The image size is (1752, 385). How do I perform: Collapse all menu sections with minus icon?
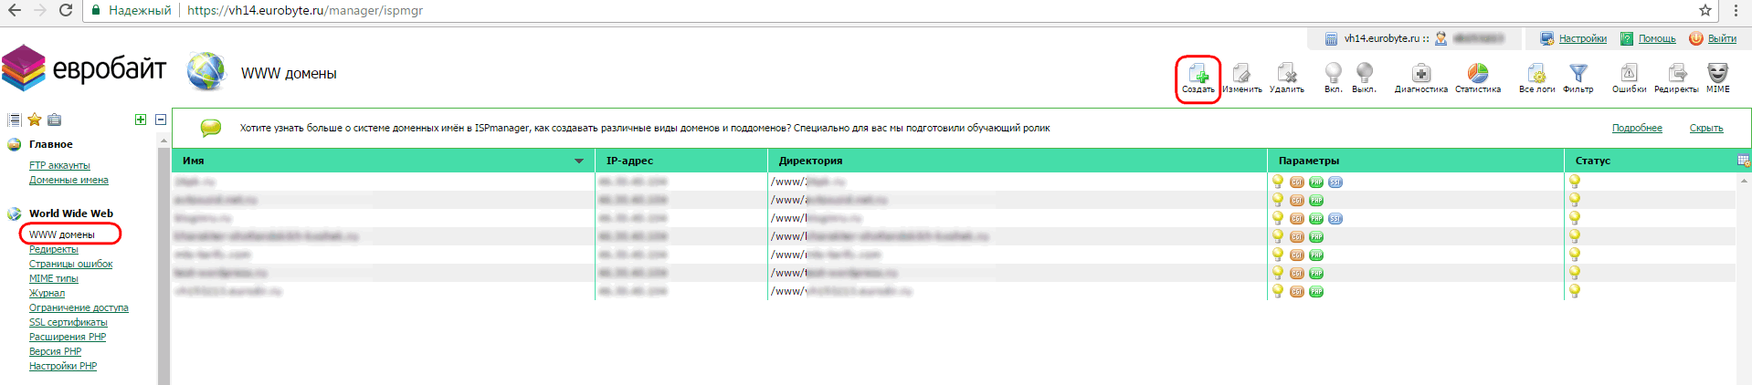click(x=161, y=120)
